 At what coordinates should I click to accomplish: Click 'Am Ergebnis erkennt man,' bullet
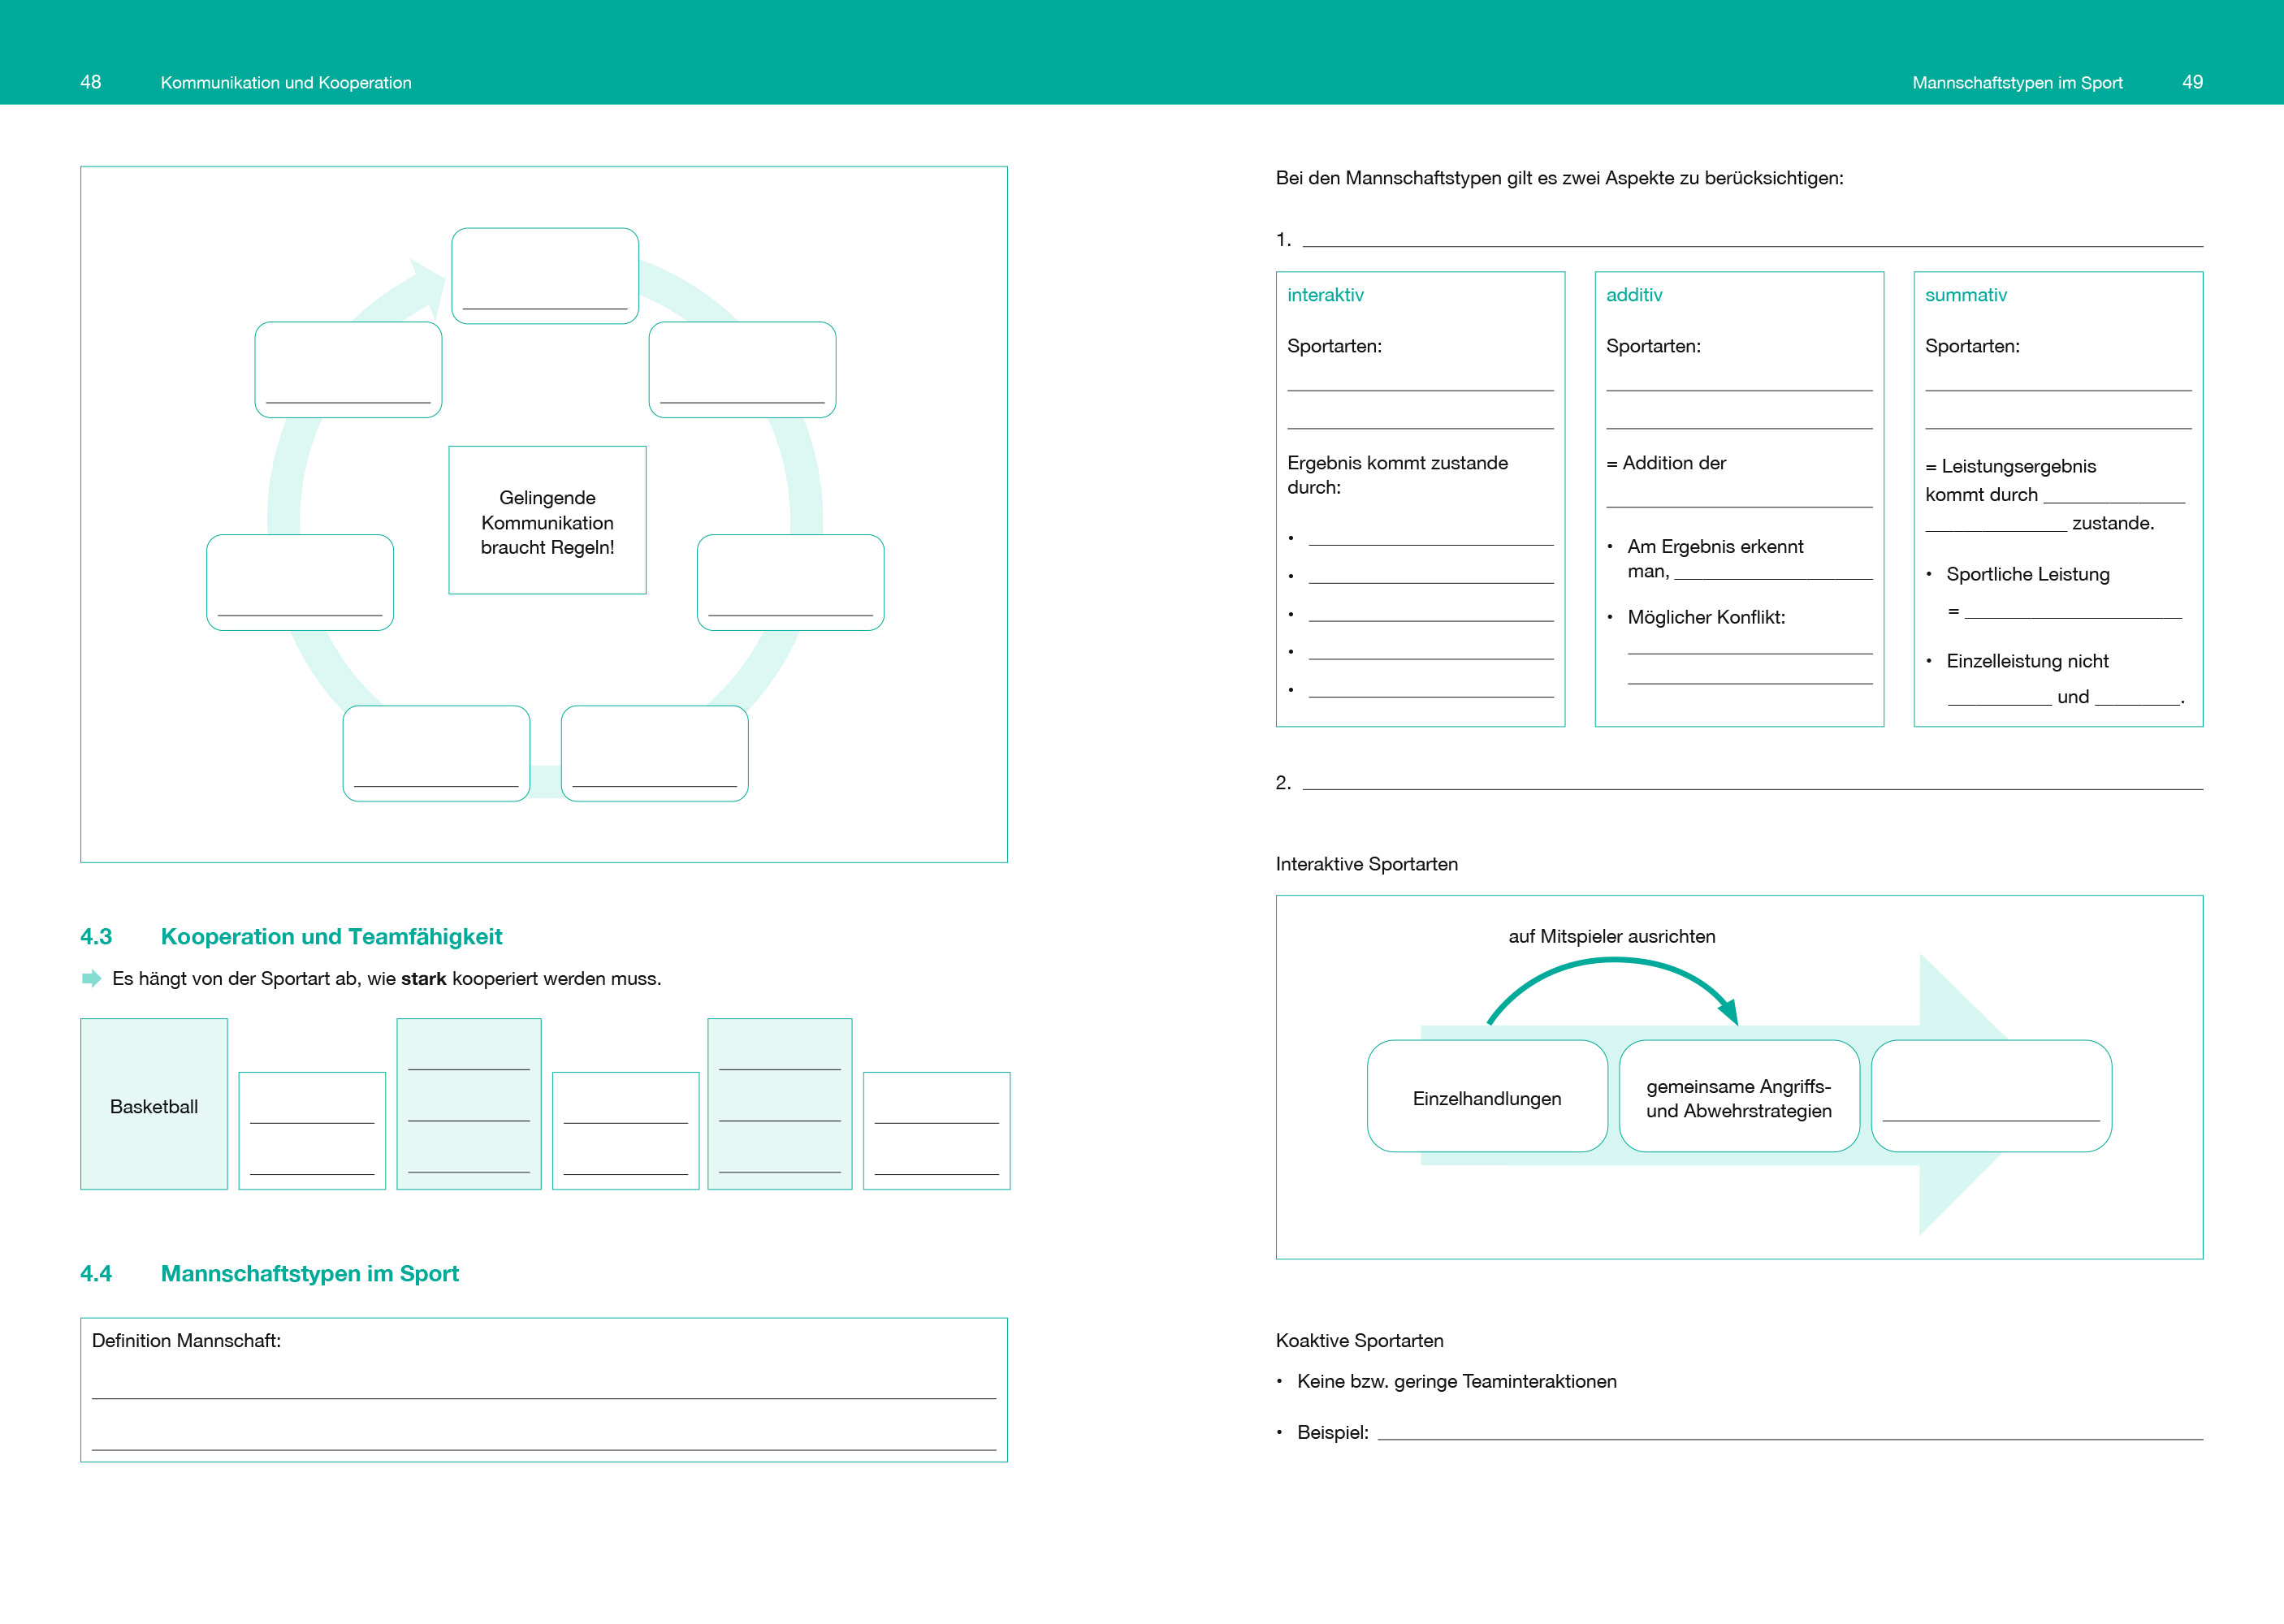tap(1714, 558)
